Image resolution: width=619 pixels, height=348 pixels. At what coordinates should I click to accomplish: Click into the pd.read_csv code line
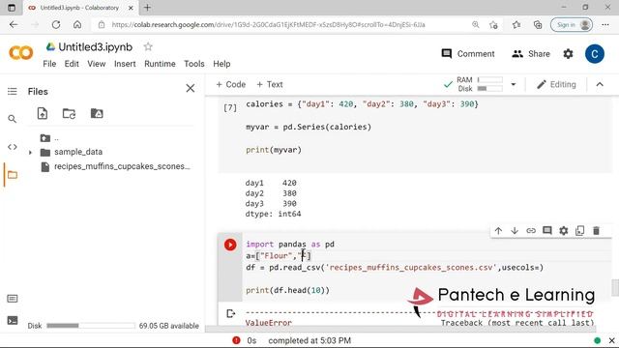click(394, 268)
